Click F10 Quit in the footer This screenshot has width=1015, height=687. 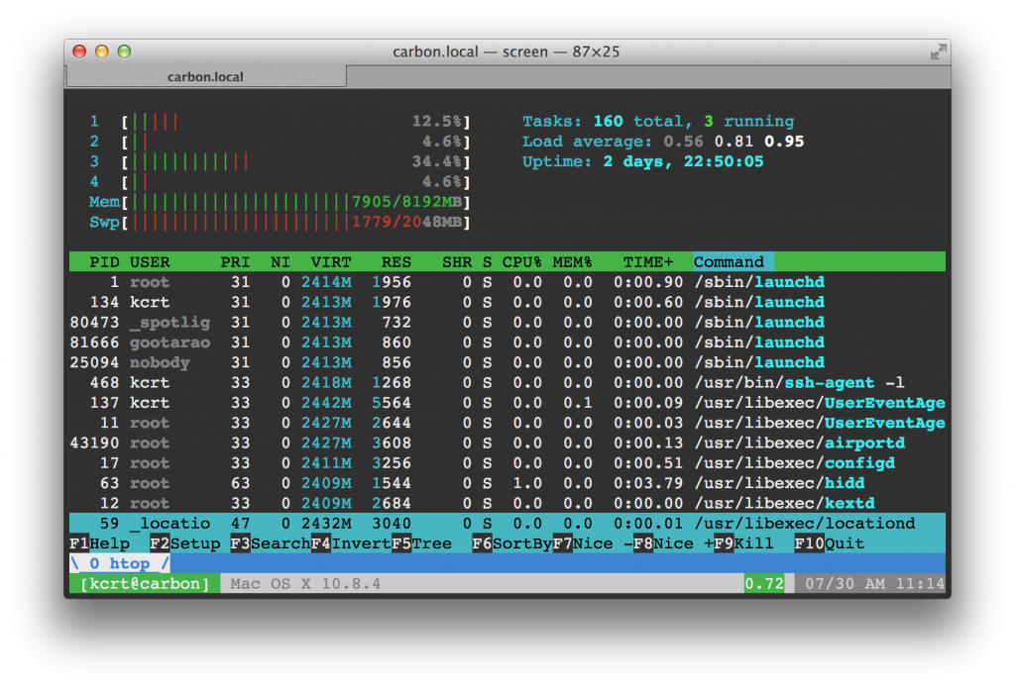coord(830,543)
